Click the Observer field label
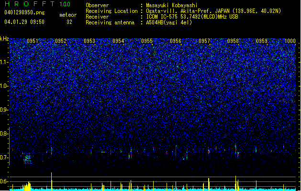 [x=97, y=5]
